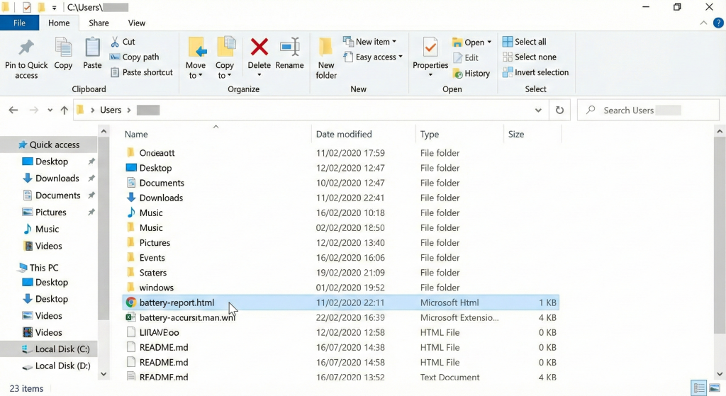Click the Paste clipboard icon
Image resolution: width=726 pixels, height=396 pixels.
92,47
